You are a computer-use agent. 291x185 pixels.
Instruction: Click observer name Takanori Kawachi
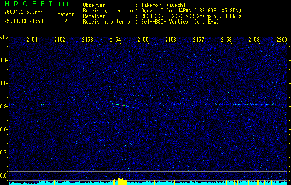click(x=163, y=5)
